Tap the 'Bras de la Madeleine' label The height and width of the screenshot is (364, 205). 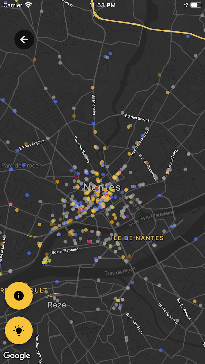151,219
